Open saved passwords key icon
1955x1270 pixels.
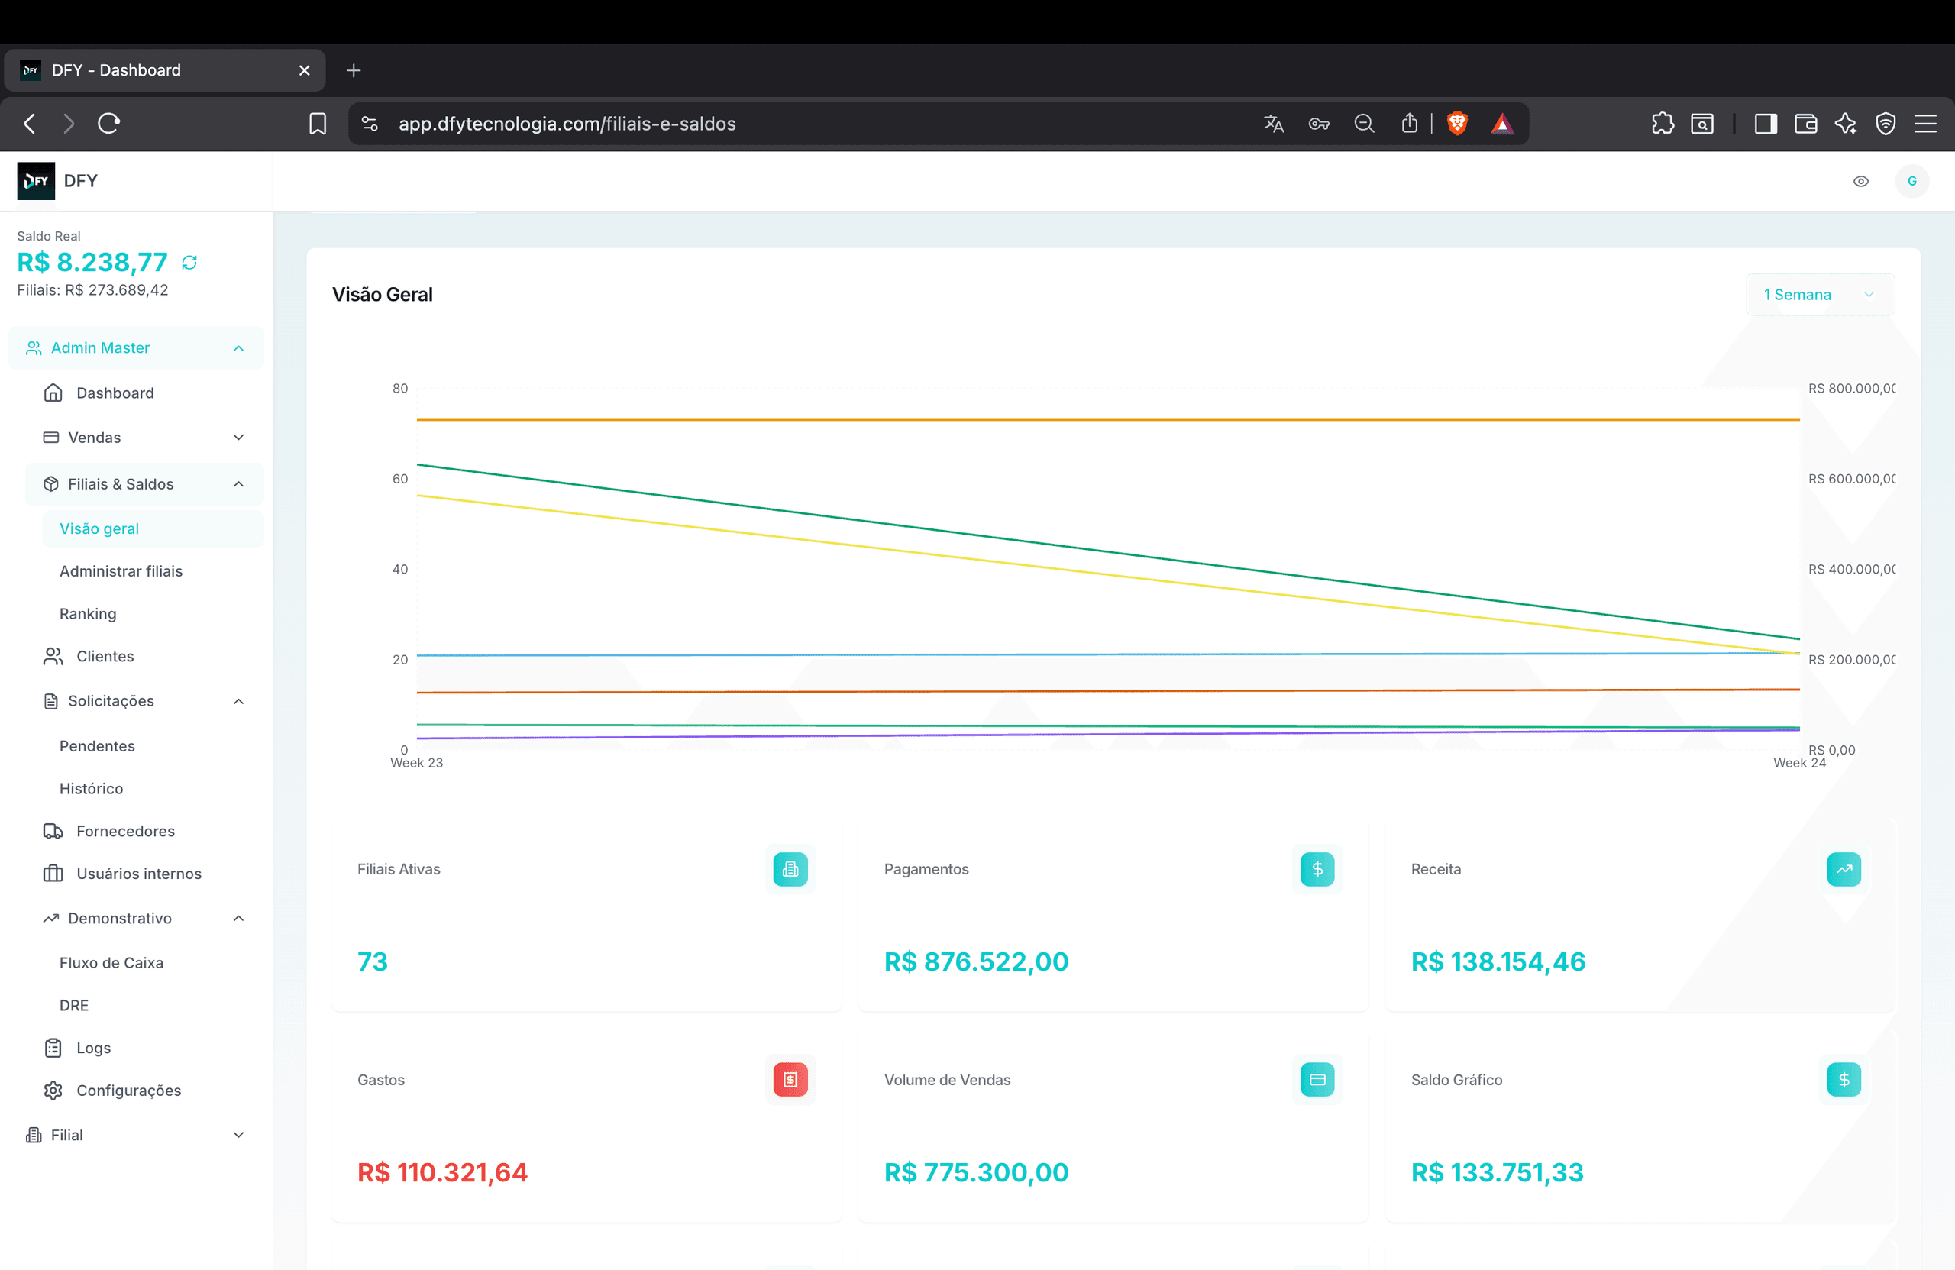pos(1318,123)
